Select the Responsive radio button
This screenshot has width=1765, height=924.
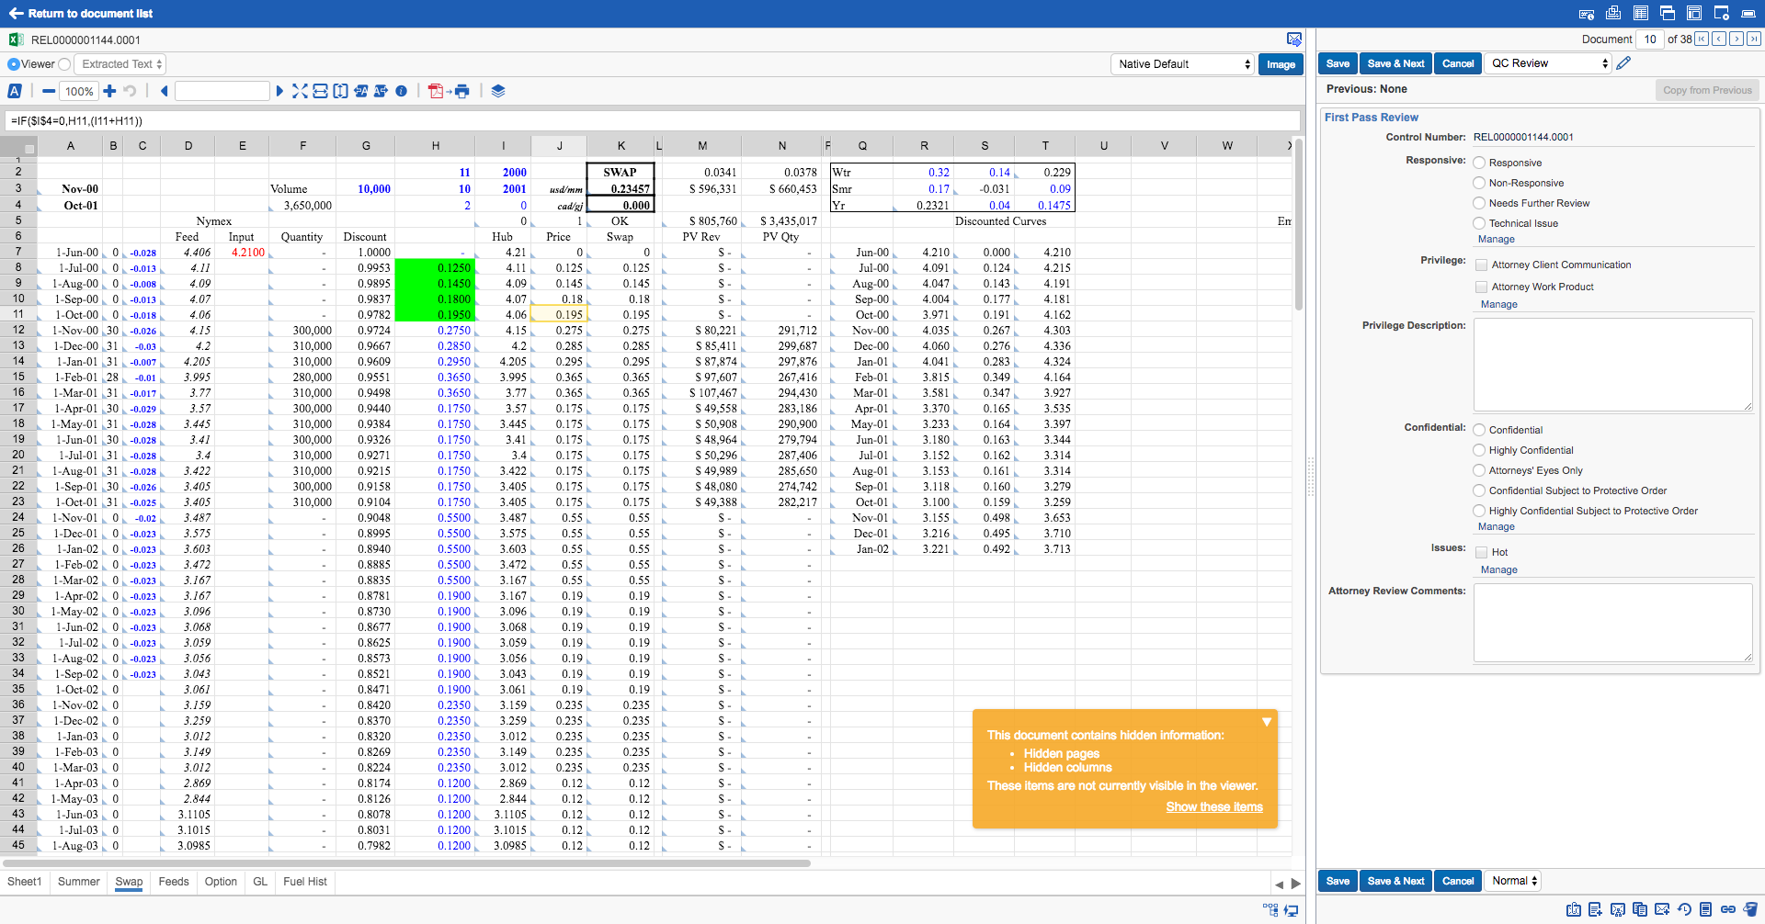click(1479, 163)
